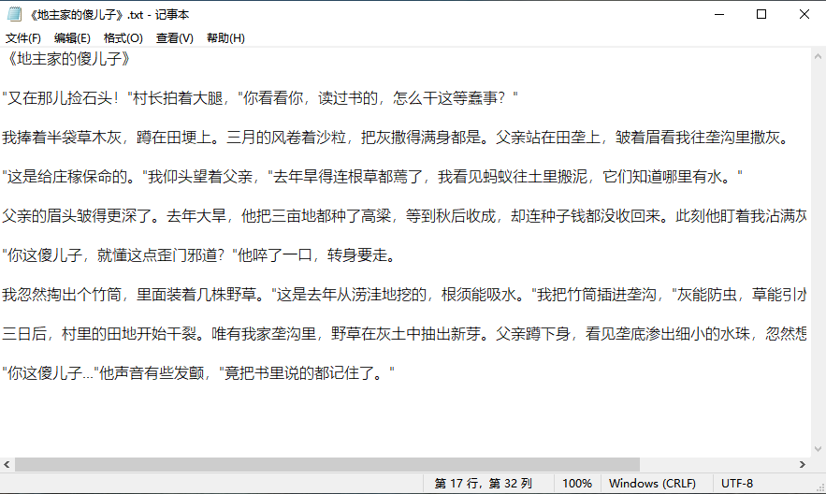
Task: Open the 查看(V) menu
Action: click(x=174, y=38)
